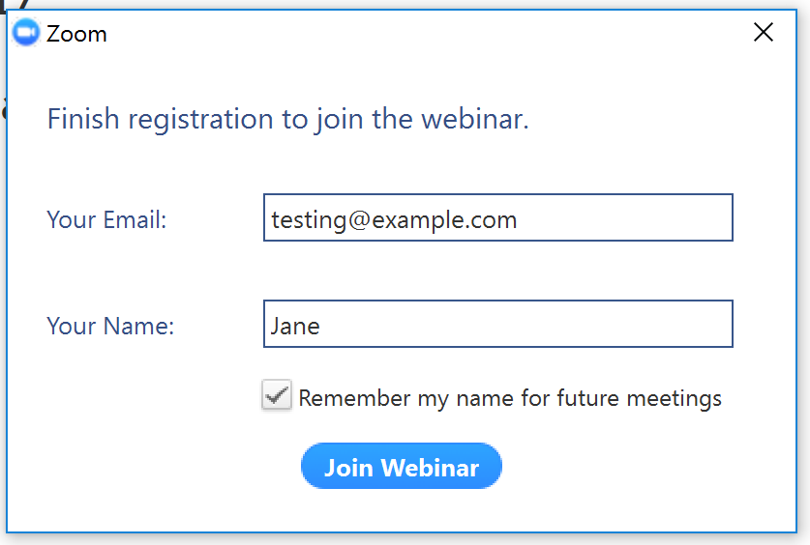Image resolution: width=810 pixels, height=545 pixels.
Task: Click the "Your Email:" label
Action: tap(106, 220)
